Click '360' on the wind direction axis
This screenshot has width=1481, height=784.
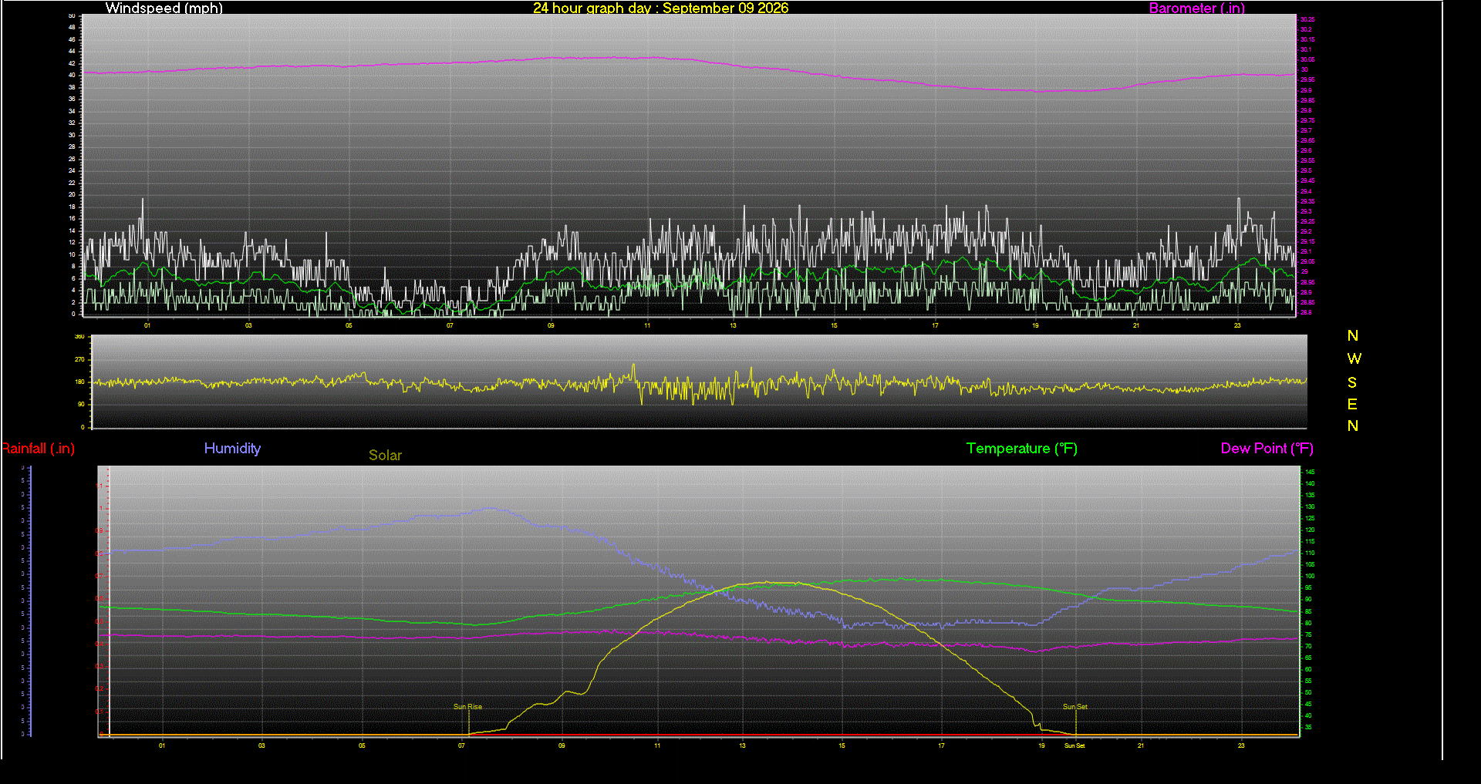point(79,337)
